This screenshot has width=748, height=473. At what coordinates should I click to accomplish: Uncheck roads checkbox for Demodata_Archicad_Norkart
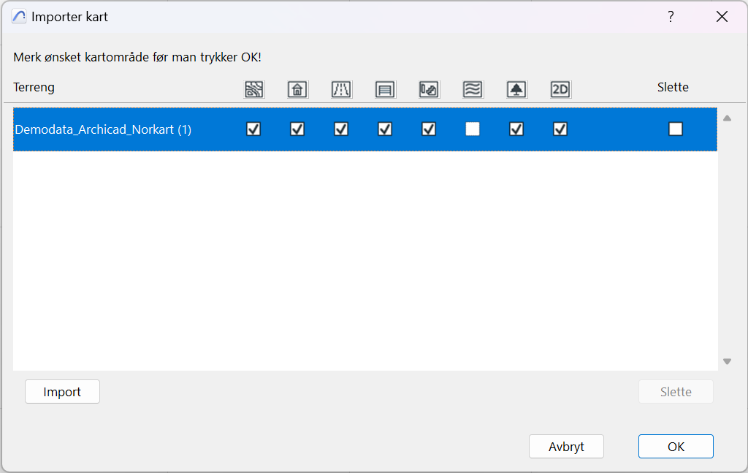tap(341, 129)
